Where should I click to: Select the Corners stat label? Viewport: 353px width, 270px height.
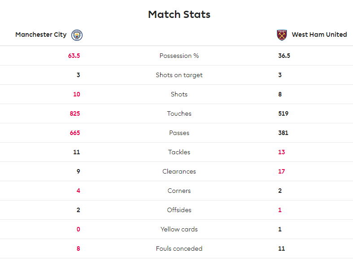[179, 191]
